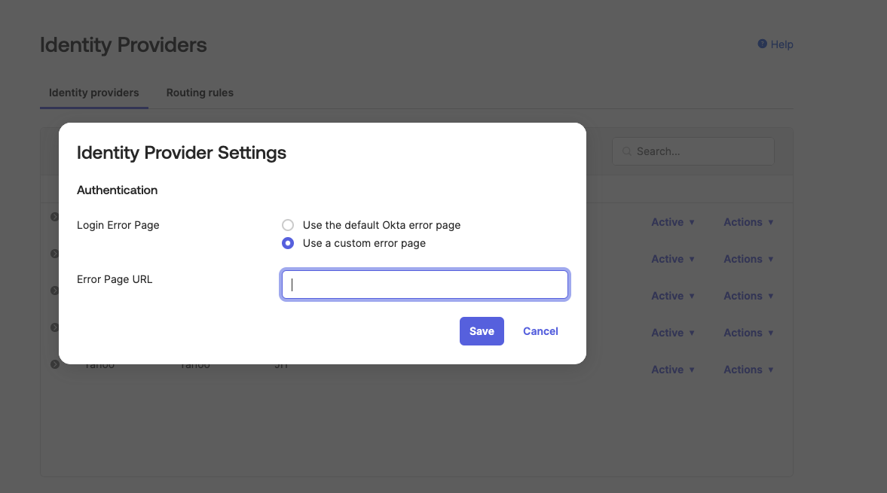
Task: Click the Error Page URL text field
Action: (424, 285)
